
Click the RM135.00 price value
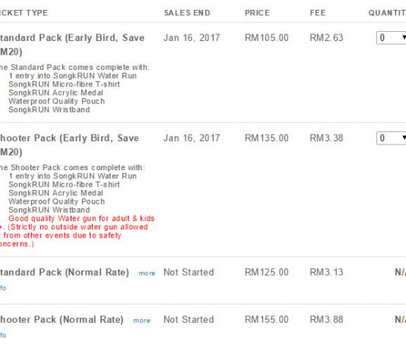(266, 138)
